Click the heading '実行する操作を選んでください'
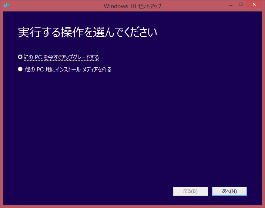The width and height of the screenshot is (265, 208). point(87,32)
